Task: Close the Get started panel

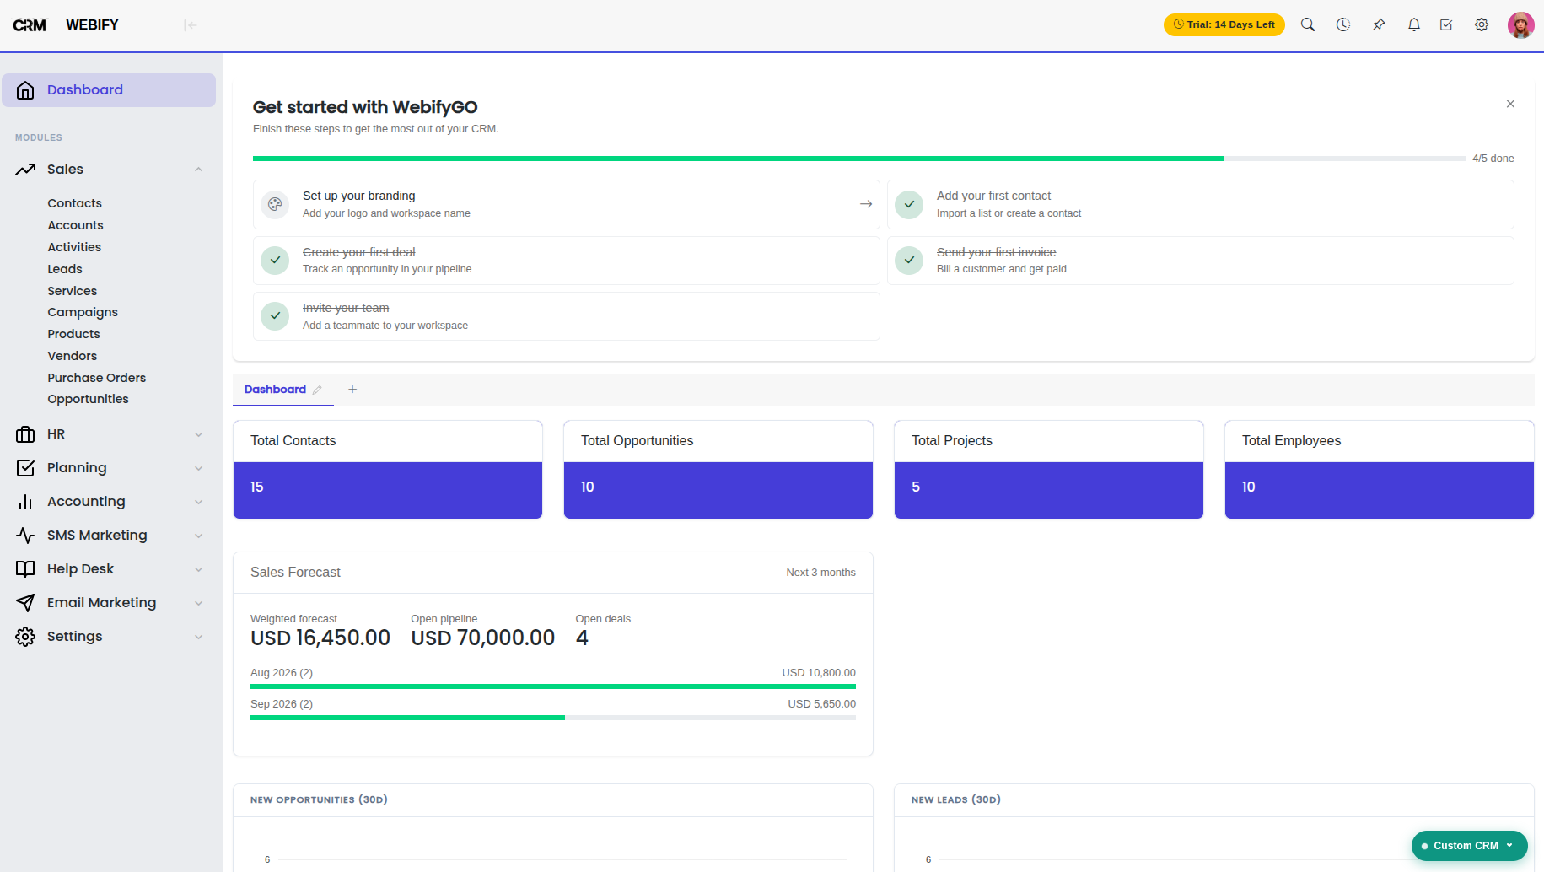Action: tap(1510, 104)
